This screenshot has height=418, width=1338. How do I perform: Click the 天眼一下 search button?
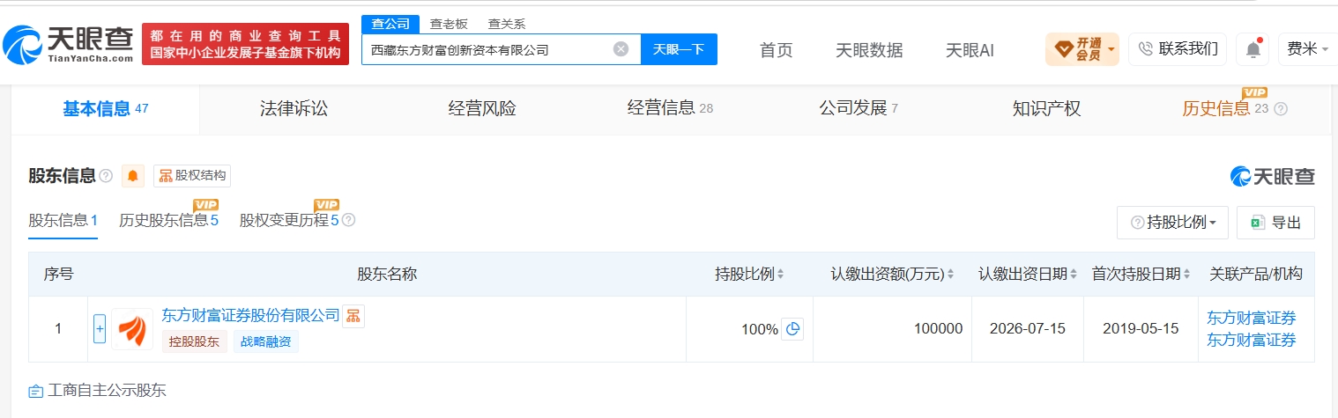(679, 49)
